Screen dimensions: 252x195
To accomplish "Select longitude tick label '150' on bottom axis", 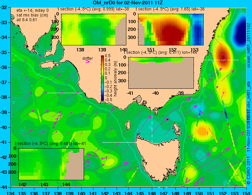I will point(199,193).
